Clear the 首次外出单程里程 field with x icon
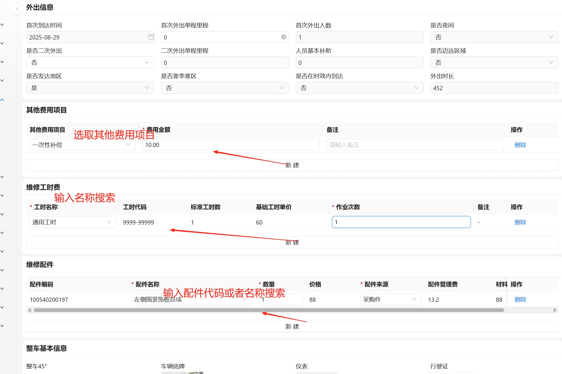Image resolution: width=562 pixels, height=374 pixels. coord(284,37)
